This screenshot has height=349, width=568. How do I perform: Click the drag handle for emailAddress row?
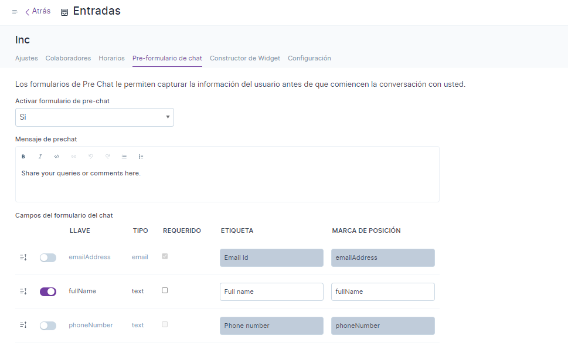pos(23,257)
